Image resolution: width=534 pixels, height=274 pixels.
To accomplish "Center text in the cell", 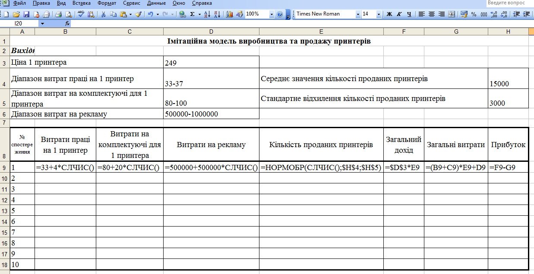I will click(x=432, y=14).
